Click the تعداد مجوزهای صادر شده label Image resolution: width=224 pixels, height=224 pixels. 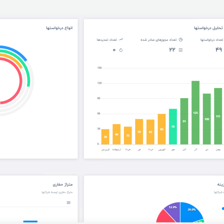pos(158,40)
